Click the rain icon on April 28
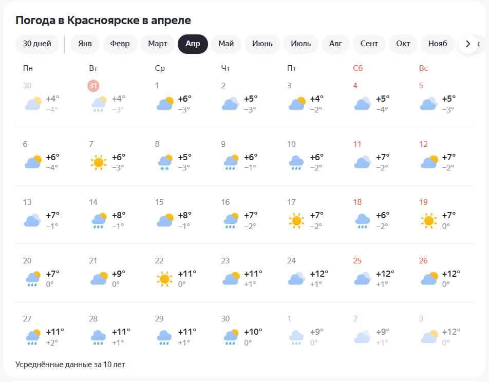This screenshot has height=382, width=489. 99,337
